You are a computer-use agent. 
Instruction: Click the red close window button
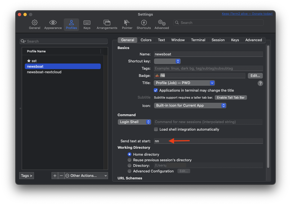tap(19, 14)
